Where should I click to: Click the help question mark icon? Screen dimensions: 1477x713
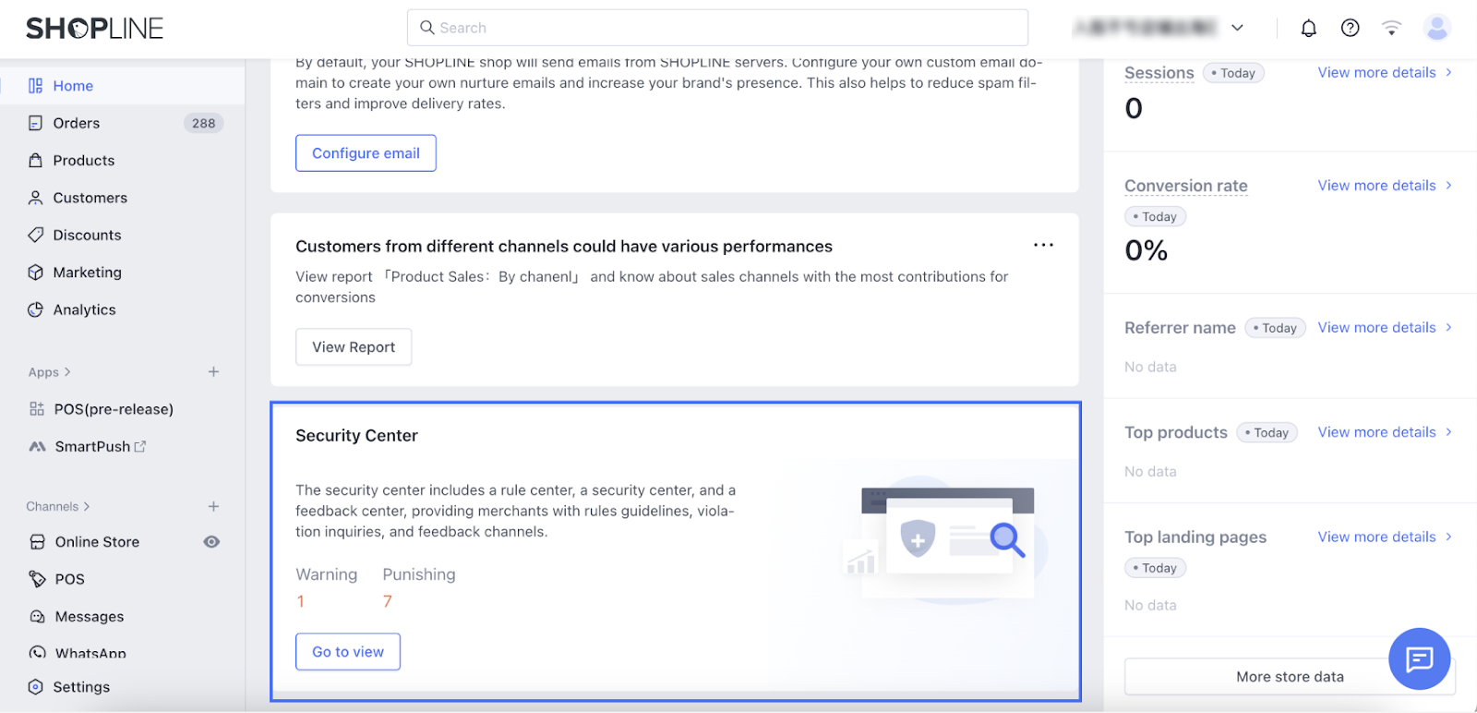[x=1350, y=29]
